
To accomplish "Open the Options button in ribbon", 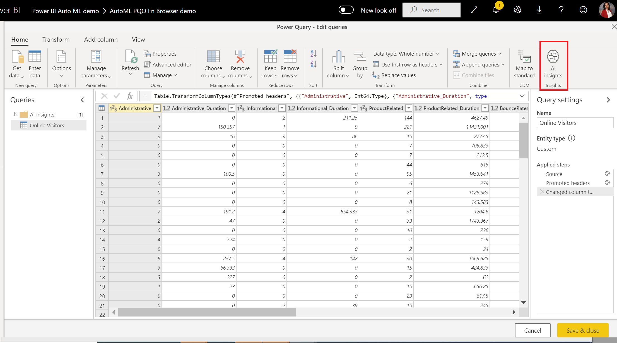I will coord(61,64).
